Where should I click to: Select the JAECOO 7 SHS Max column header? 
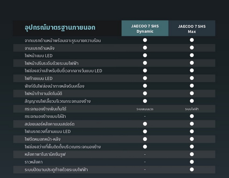[192, 29]
